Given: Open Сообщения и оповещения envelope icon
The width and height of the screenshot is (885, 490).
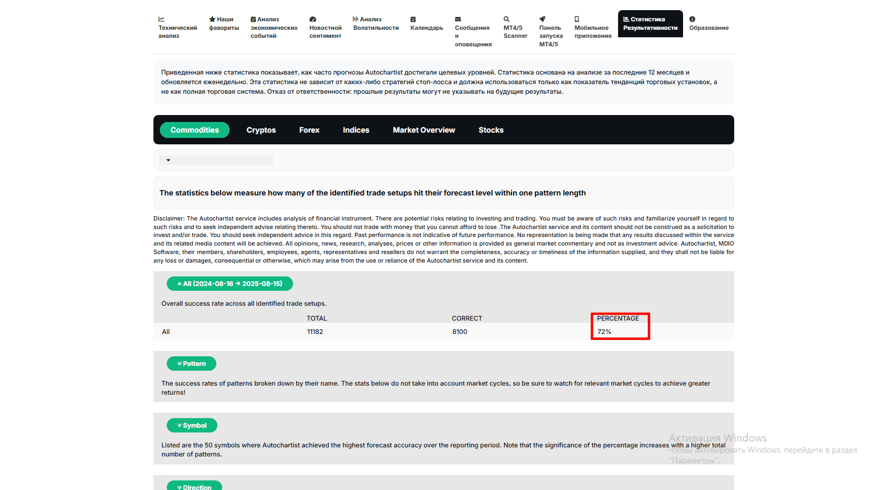Looking at the screenshot, I should pyautogui.click(x=458, y=19).
